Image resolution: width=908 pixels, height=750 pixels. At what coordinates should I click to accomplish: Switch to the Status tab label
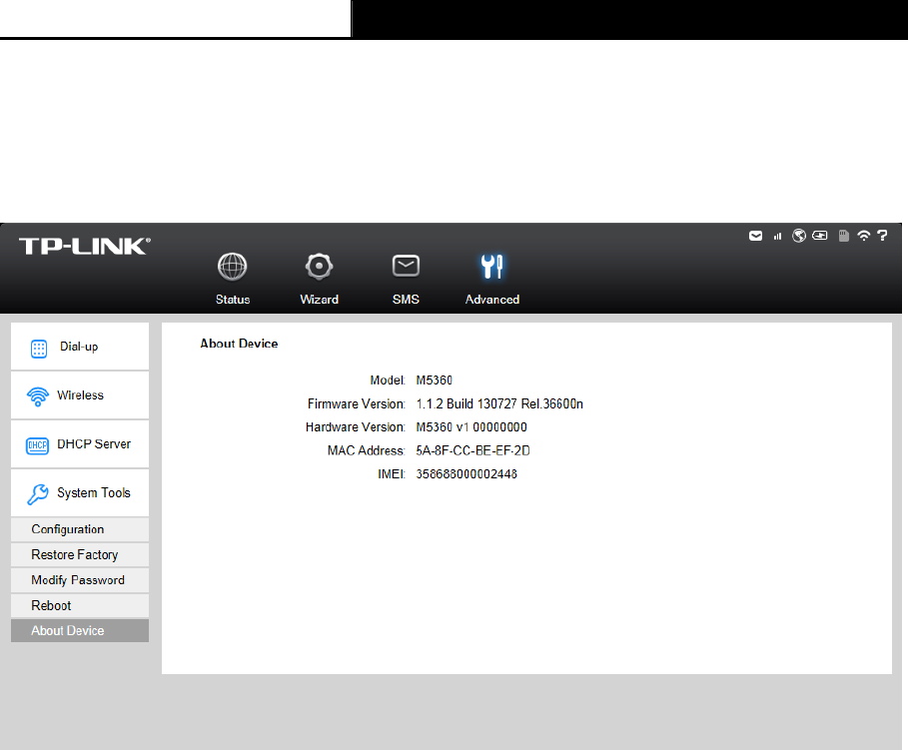[x=233, y=300]
